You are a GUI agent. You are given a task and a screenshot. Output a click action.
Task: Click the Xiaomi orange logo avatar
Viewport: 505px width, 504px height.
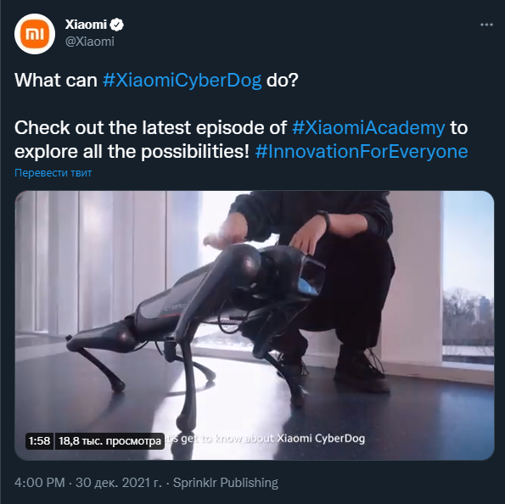pos(35,34)
